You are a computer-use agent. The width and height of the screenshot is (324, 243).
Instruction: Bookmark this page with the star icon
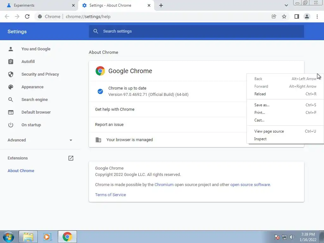coord(284,16)
